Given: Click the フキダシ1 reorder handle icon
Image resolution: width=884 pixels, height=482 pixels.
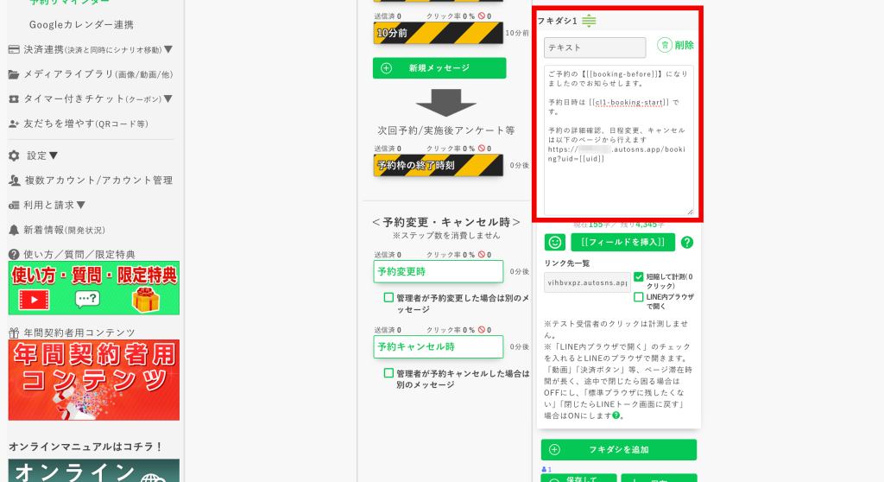Looking at the screenshot, I should [x=589, y=21].
